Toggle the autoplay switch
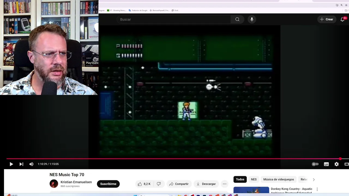The height and width of the screenshot is (196, 349). [315, 164]
